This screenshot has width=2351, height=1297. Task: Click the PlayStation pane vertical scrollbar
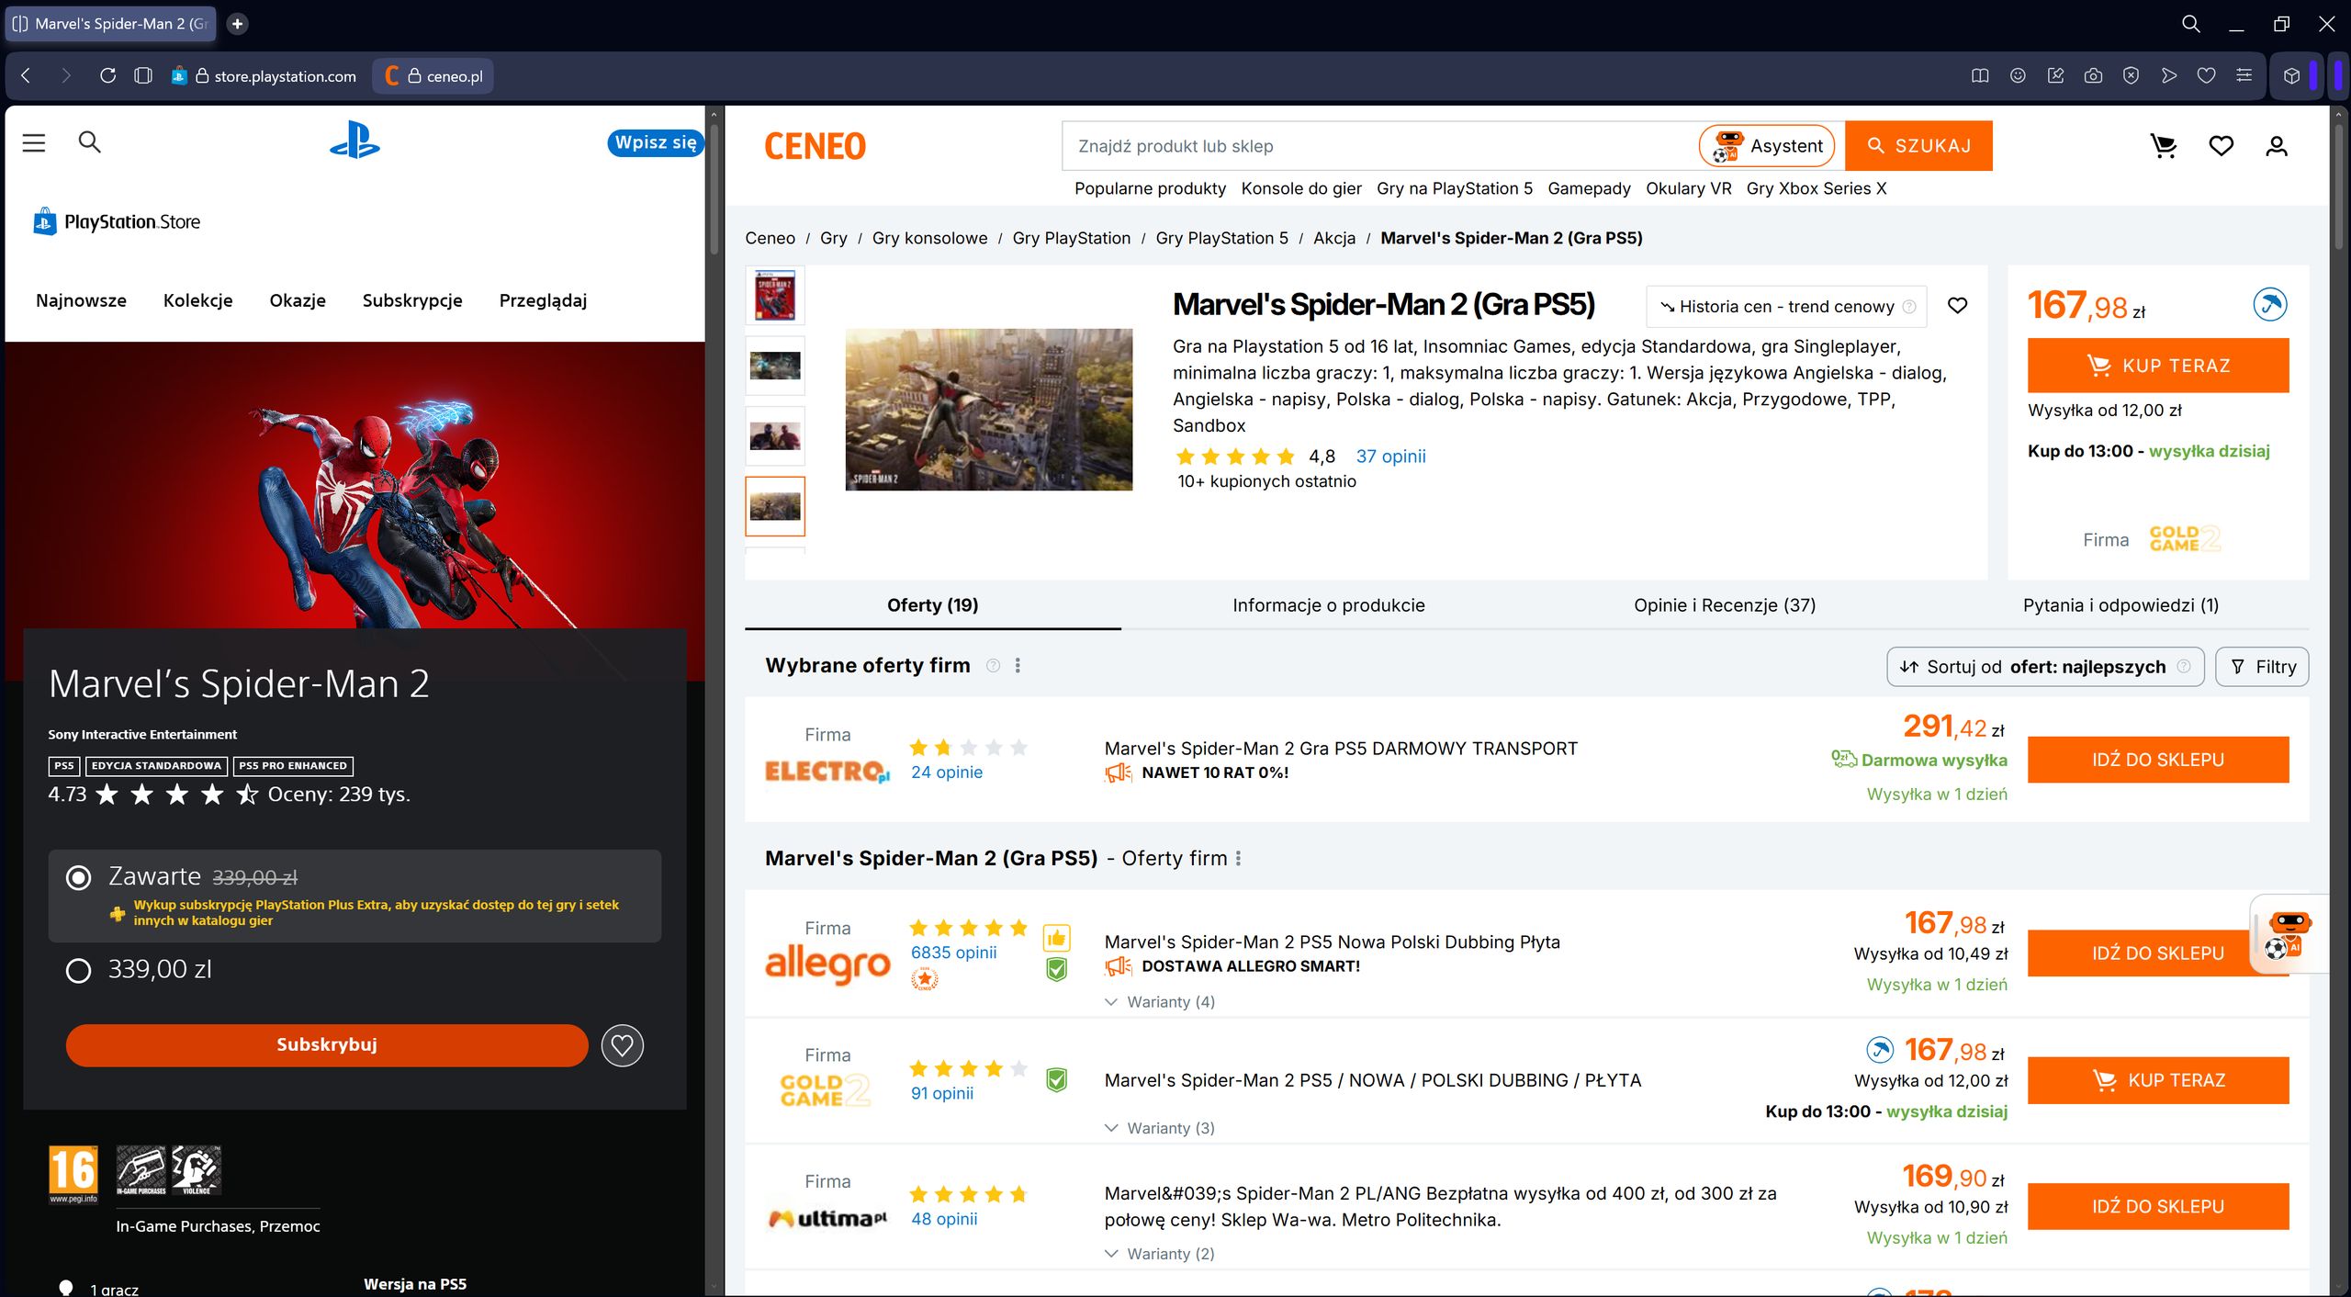pos(714,698)
